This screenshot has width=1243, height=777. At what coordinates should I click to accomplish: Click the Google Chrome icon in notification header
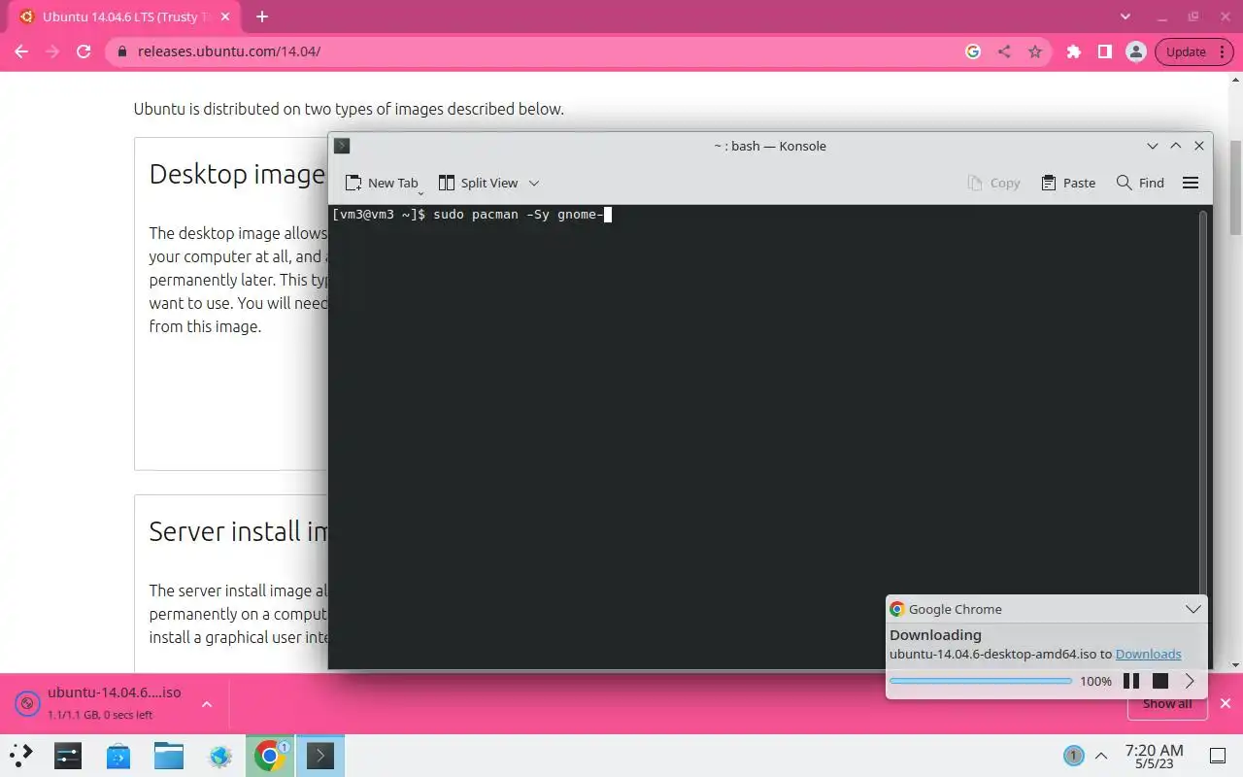(897, 609)
